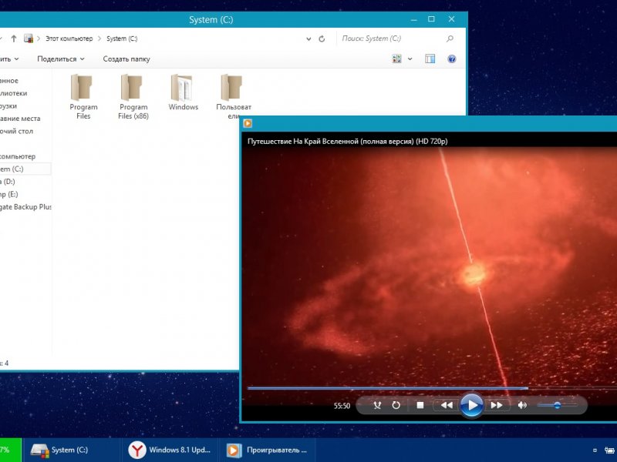Click System (C:) in the breadcrumb
The height and width of the screenshot is (462, 617).
coord(122,38)
